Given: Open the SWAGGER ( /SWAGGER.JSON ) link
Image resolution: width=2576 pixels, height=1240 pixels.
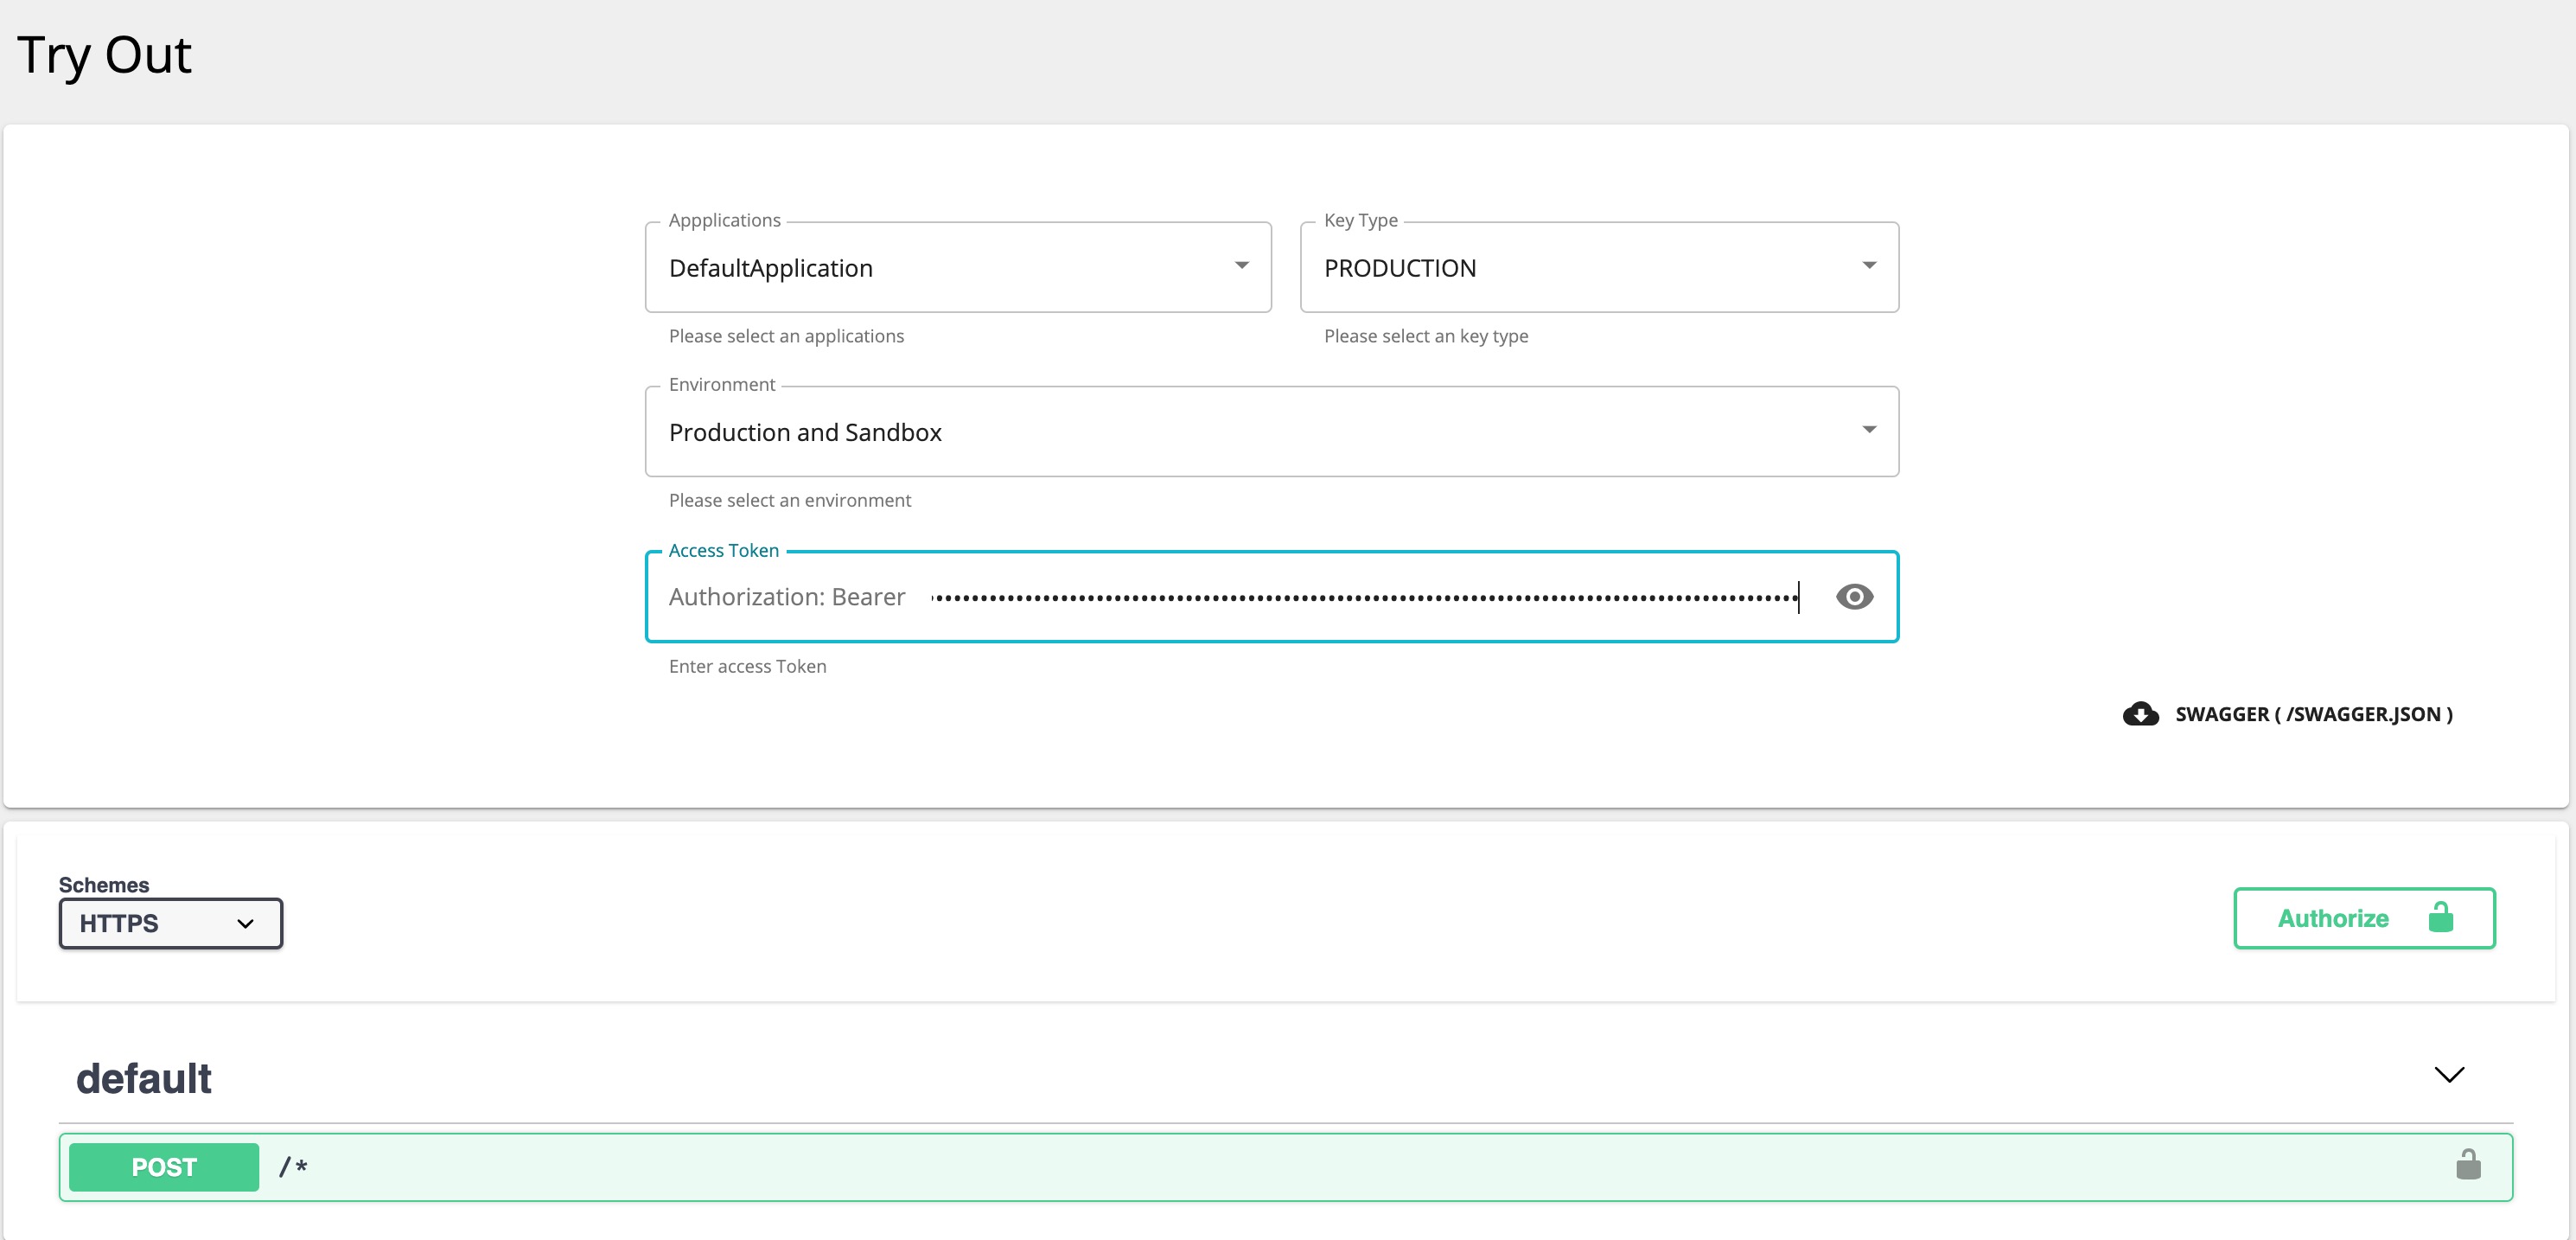Looking at the screenshot, I should [2313, 713].
